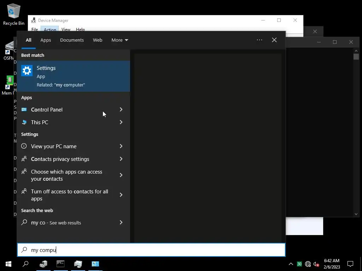Click the icon beside Turn off access to contacts

pyautogui.click(x=24, y=191)
